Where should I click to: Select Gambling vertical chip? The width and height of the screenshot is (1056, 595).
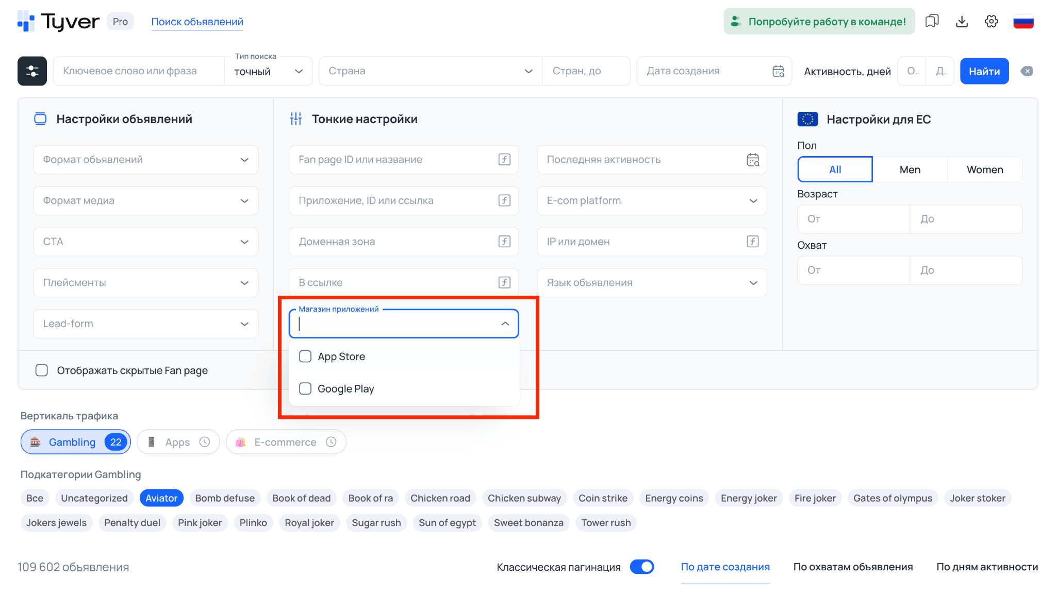pyautogui.click(x=75, y=442)
